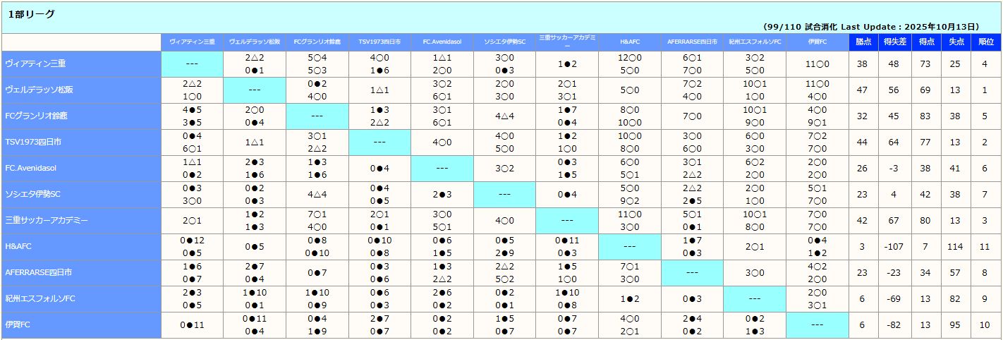Screen dimensions: 1003x340
Task: Click the 1部リーグ title heading
Action: [x=32, y=14]
